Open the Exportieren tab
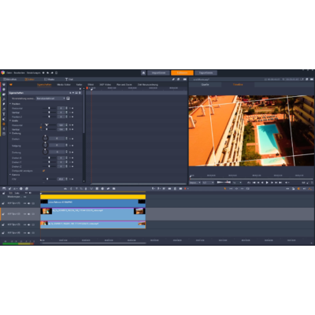Image resolution: width=315 pixels, height=315 pixels. pyautogui.click(x=206, y=72)
